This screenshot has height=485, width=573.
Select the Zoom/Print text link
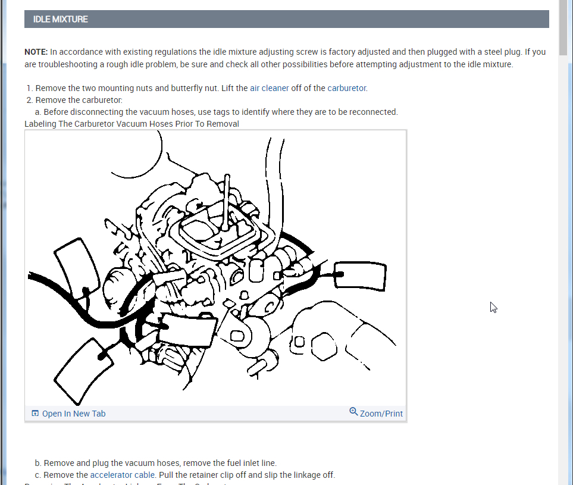pos(381,414)
